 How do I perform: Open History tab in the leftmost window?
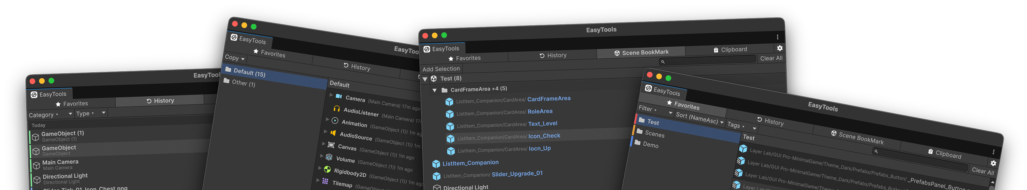(x=160, y=101)
